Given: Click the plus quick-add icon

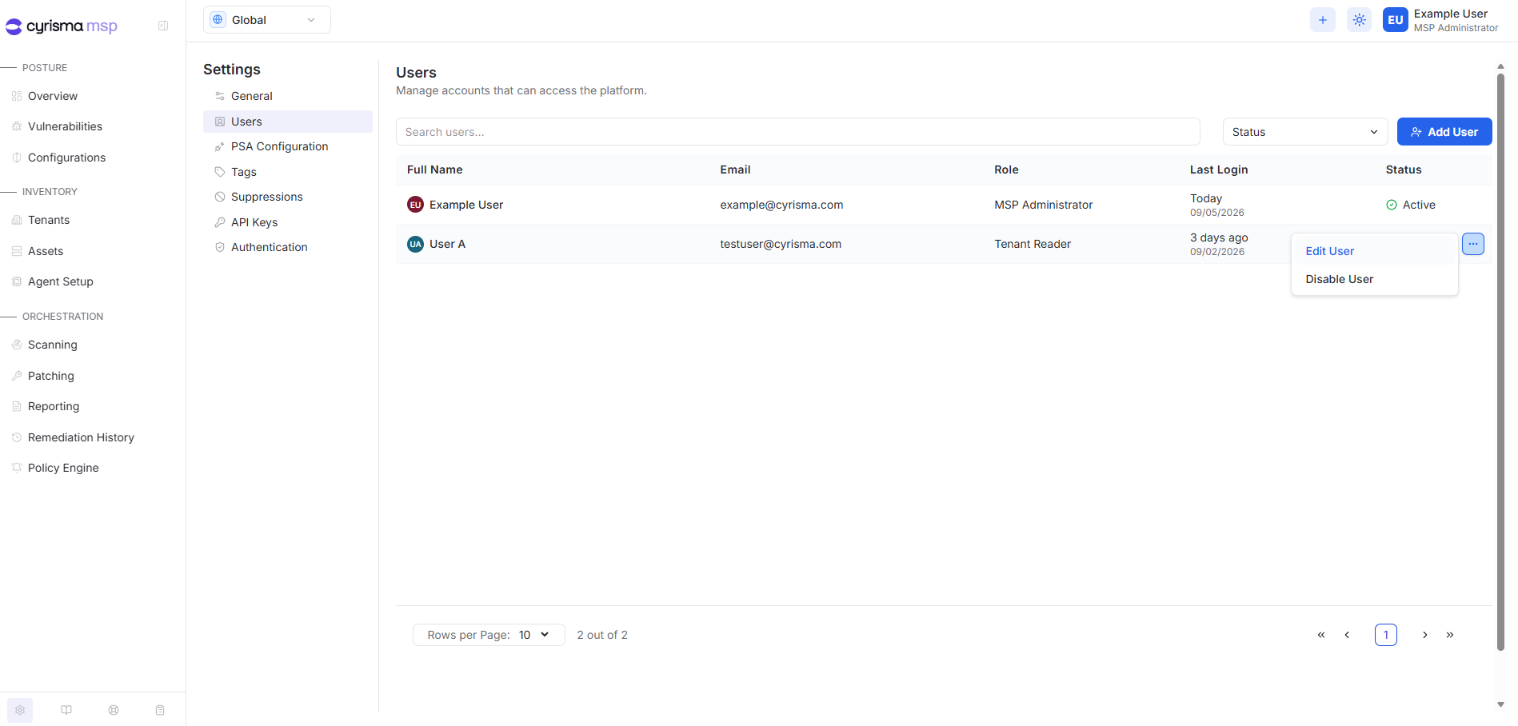Looking at the screenshot, I should 1323,20.
